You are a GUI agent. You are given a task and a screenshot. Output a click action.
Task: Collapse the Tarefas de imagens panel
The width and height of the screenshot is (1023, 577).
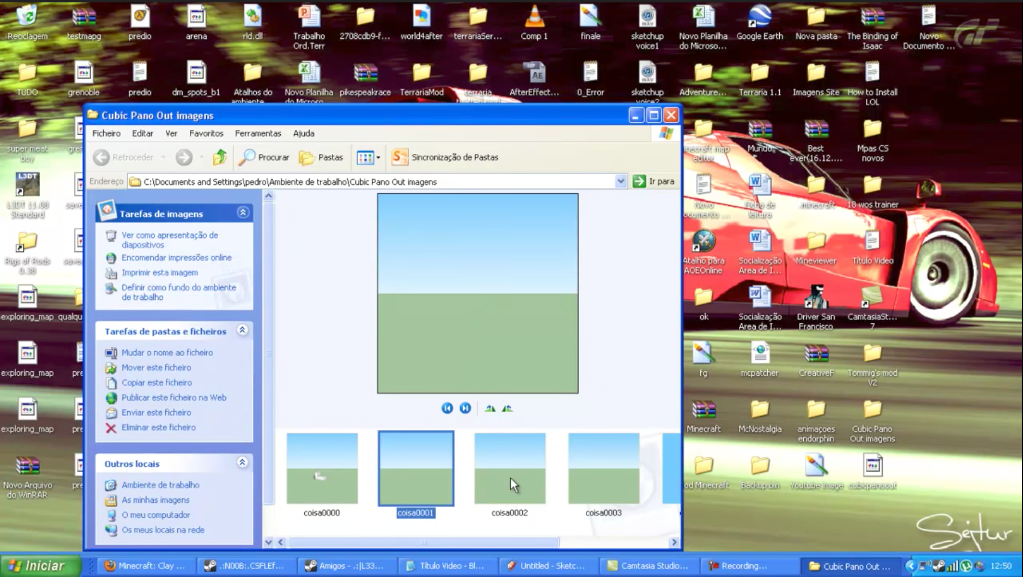pos(243,212)
